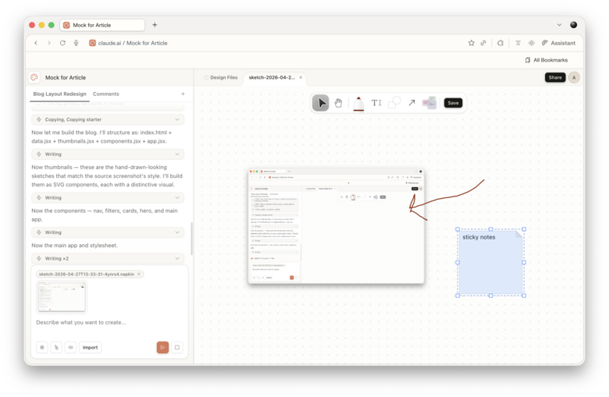Select the arrow pointer tool

[320, 103]
